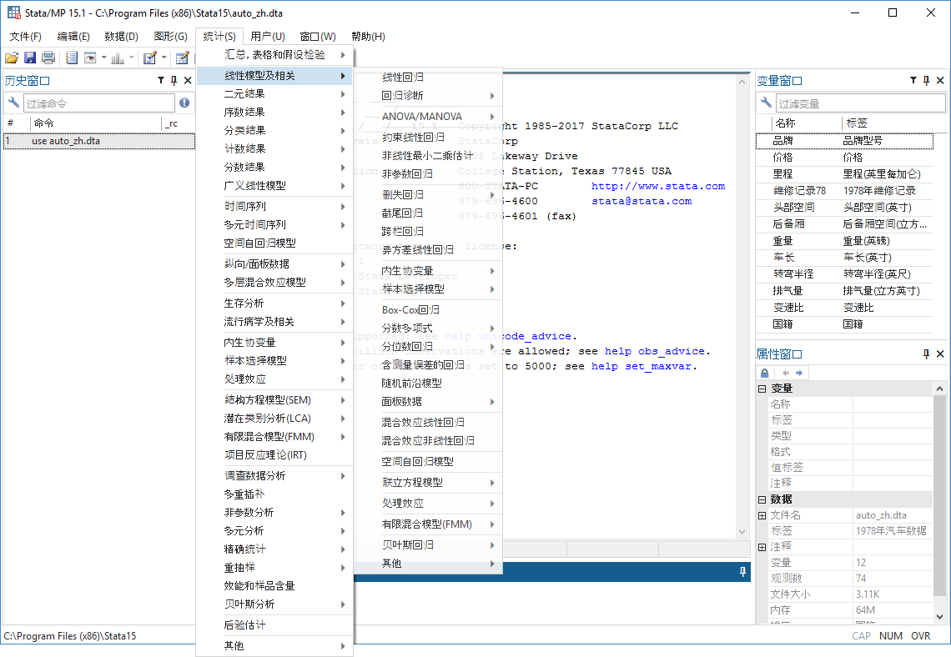The height and width of the screenshot is (657, 951).
Task: Click the wrench icon beside 过滤变量
Action: coord(766,103)
